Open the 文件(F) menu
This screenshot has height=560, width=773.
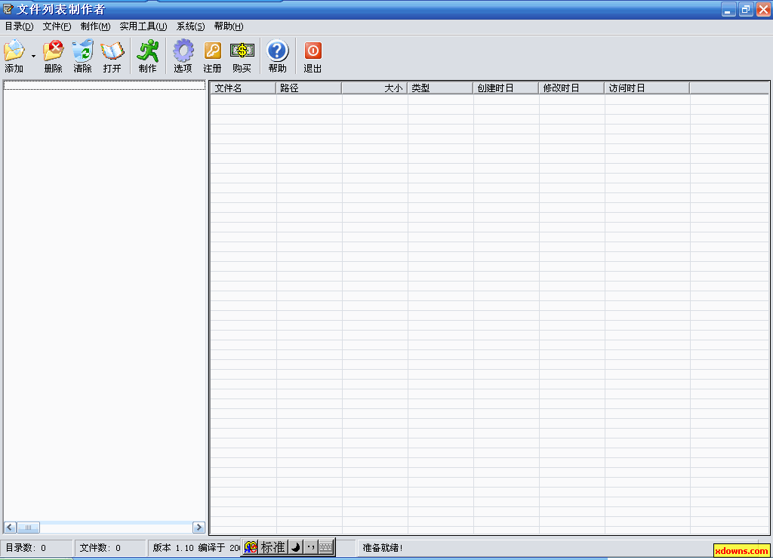[57, 26]
